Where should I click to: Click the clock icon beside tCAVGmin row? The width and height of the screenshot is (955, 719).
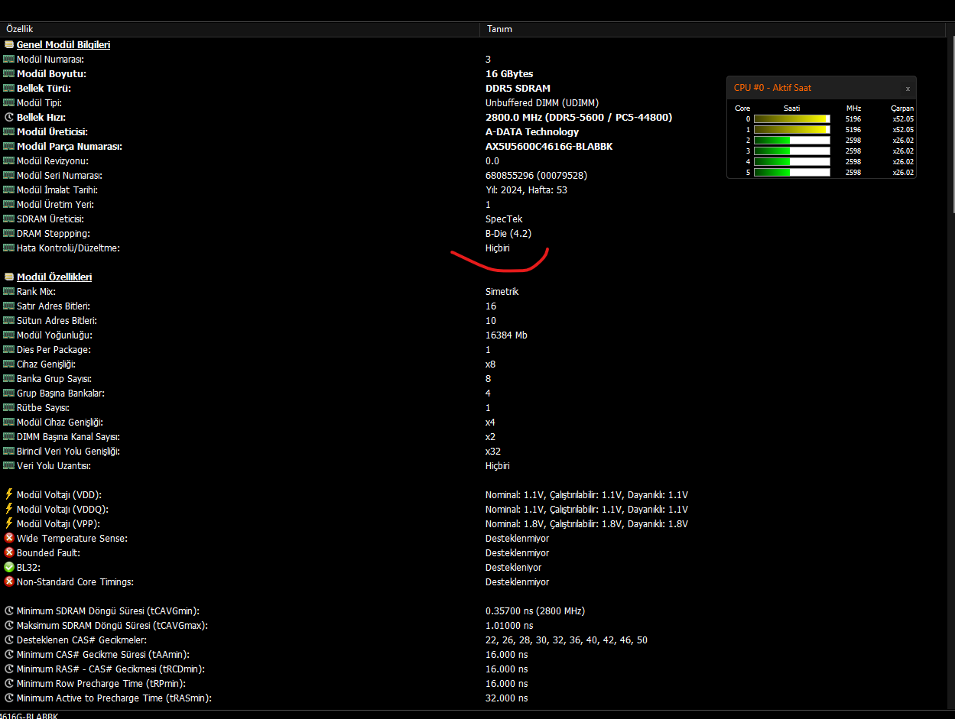9,611
